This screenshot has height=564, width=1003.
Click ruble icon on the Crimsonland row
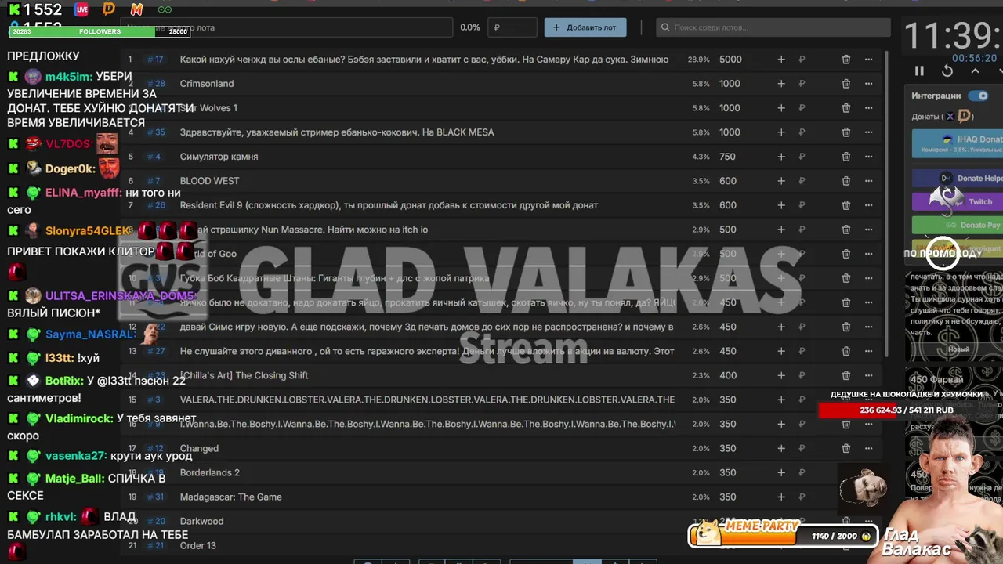[x=802, y=84]
